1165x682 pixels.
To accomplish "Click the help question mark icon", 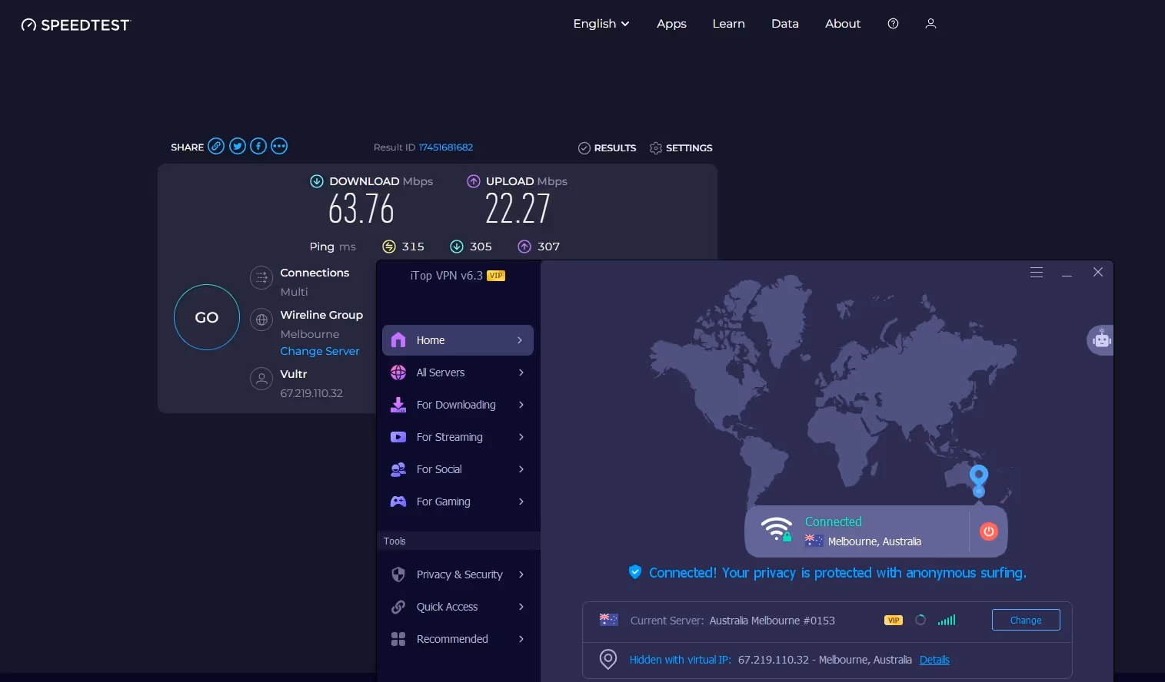I will (x=893, y=24).
